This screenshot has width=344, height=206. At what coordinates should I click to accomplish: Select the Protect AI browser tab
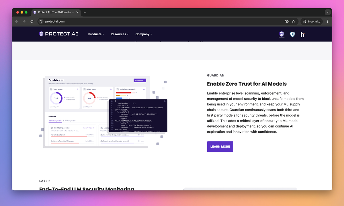56,12
